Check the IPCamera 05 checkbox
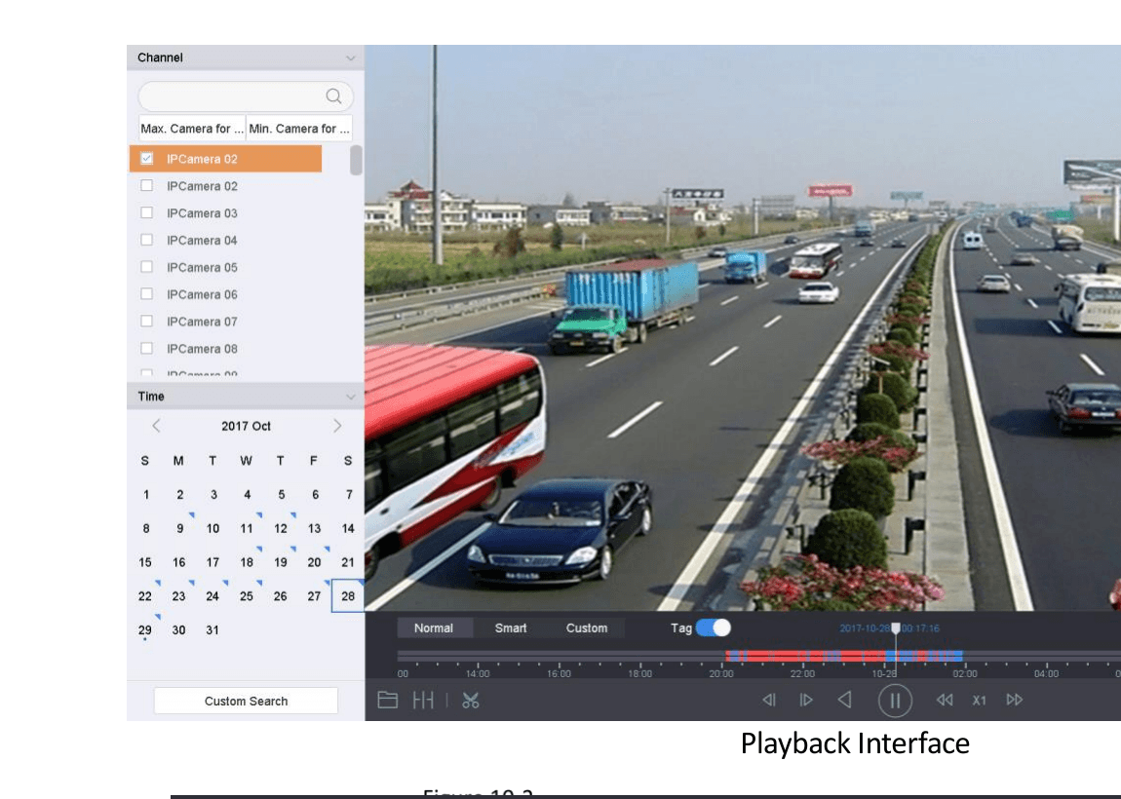1121x799 pixels. pos(146,267)
